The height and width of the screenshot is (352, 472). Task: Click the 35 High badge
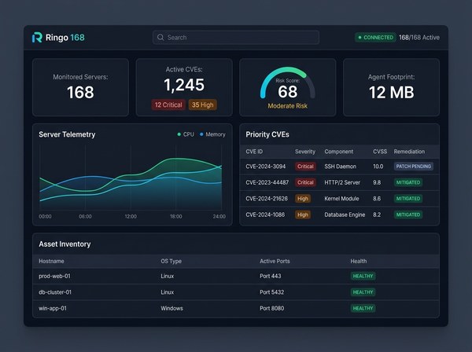[203, 105]
